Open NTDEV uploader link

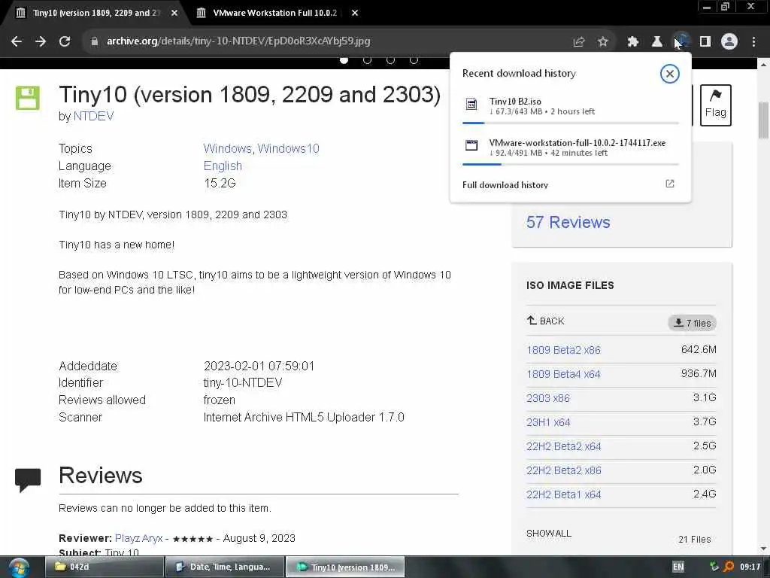93,117
